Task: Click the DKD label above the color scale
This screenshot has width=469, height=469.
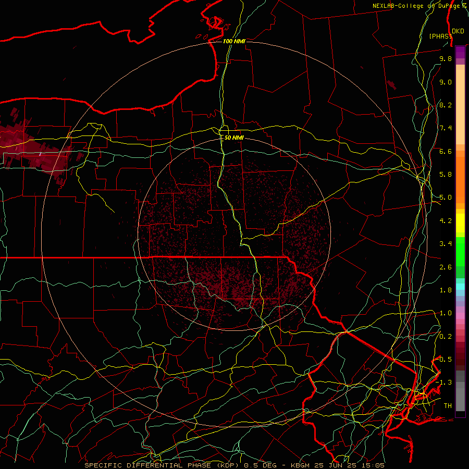Action: 458,31
